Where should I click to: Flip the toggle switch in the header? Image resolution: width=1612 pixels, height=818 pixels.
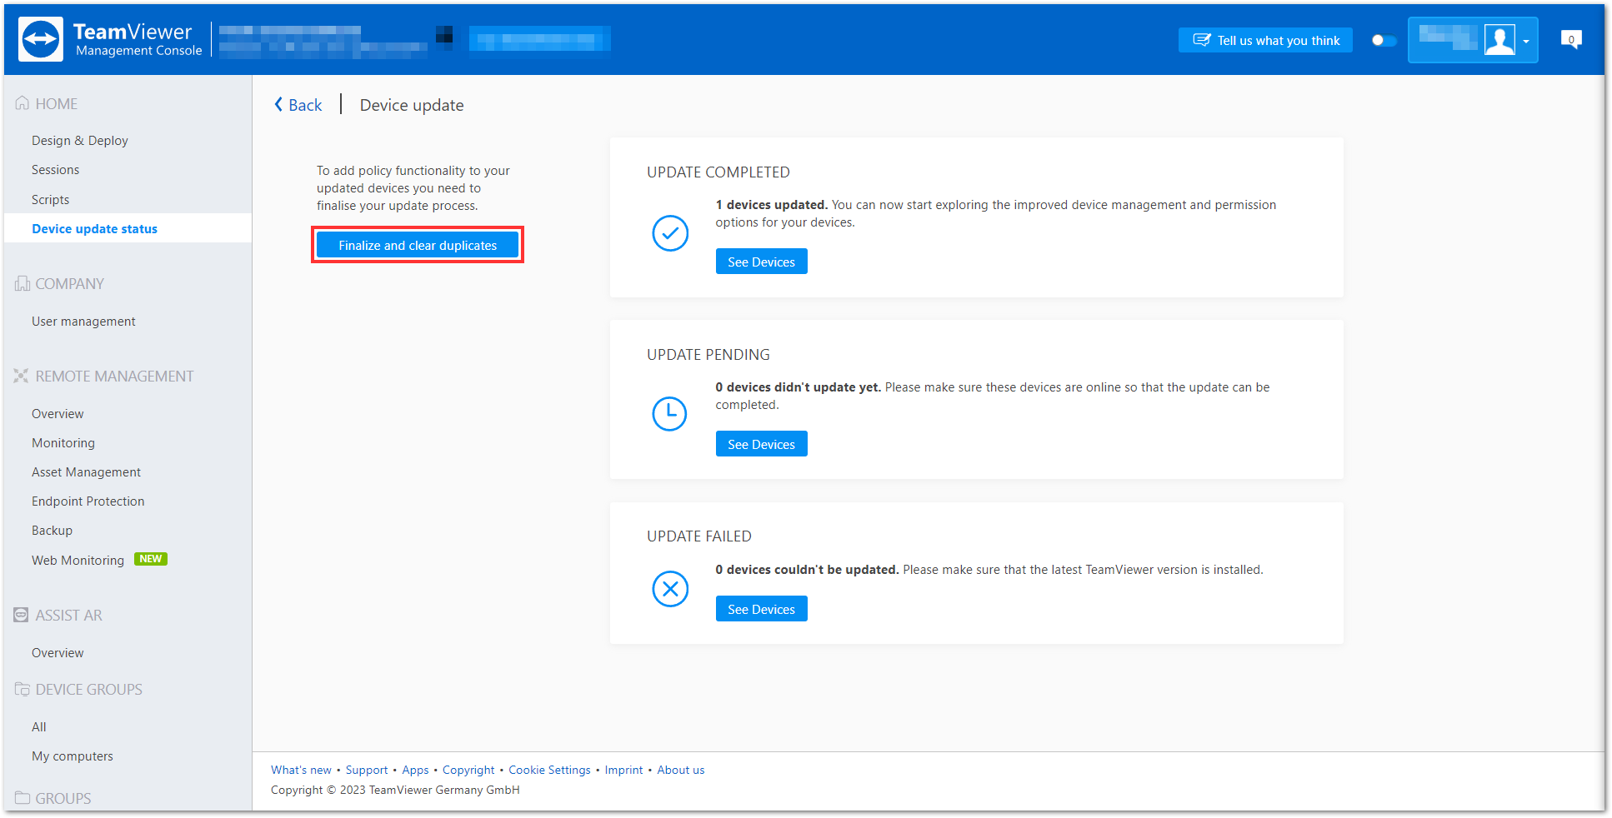[1383, 39]
